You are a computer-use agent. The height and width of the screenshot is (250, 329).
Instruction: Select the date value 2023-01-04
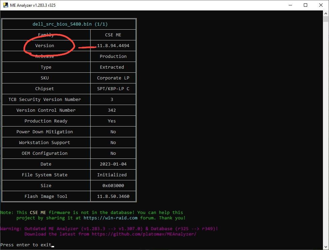(x=113, y=164)
